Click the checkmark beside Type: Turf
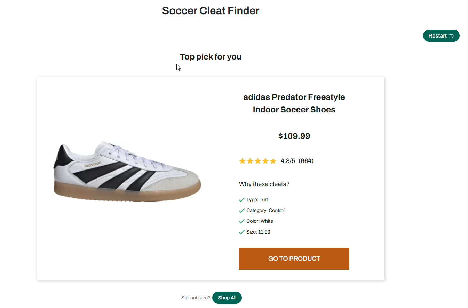 coord(242,200)
